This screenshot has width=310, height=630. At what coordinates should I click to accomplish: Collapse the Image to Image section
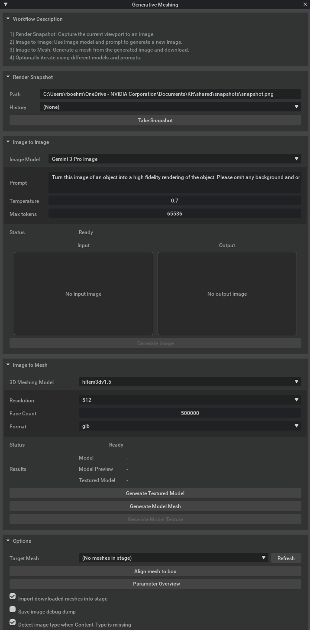click(x=8, y=142)
